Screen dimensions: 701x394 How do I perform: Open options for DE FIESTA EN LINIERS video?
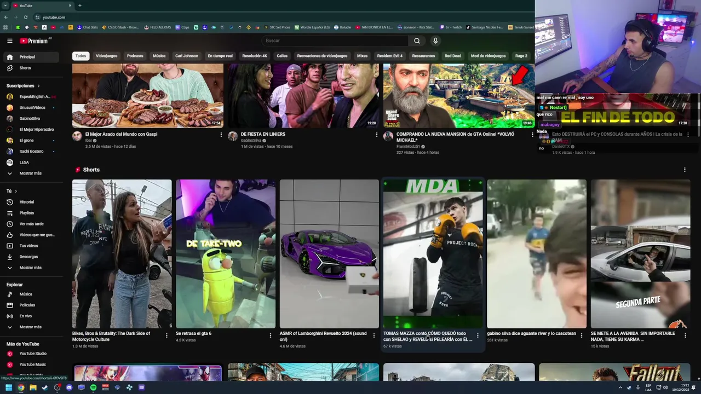377,135
